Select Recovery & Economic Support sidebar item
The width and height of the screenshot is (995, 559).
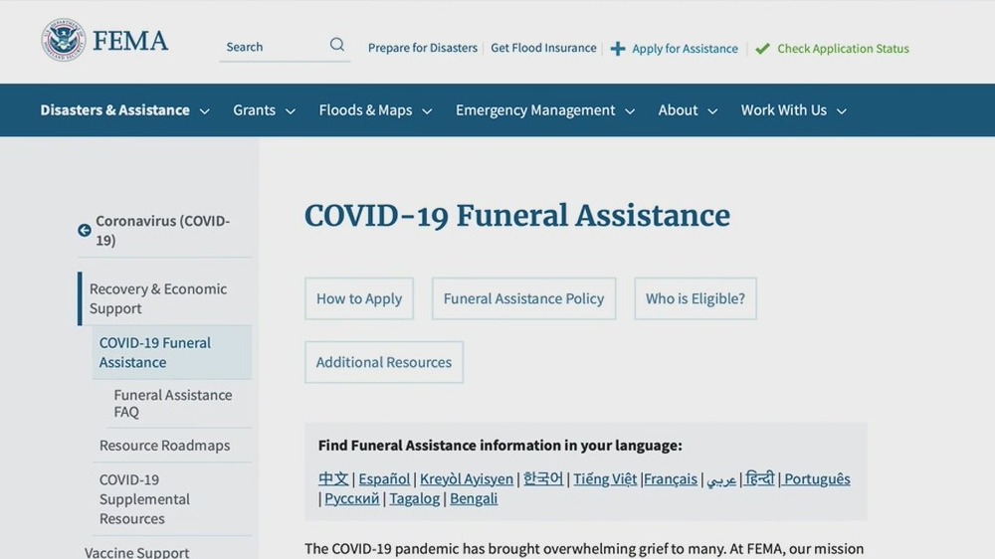coord(165,298)
